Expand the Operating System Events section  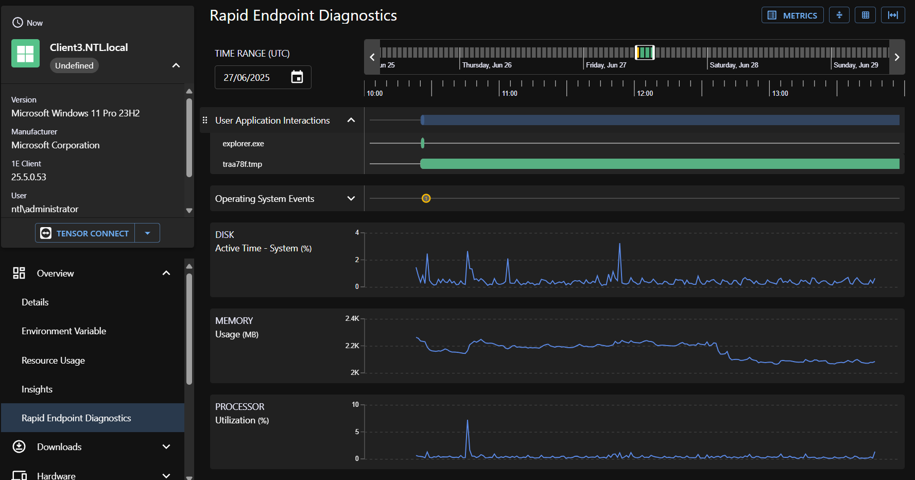[351, 199]
